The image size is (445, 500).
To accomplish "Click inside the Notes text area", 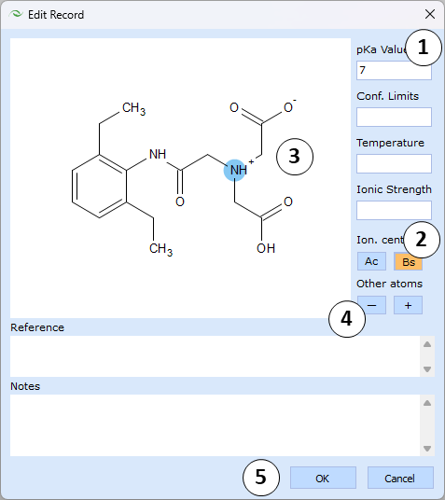I will click(x=215, y=425).
